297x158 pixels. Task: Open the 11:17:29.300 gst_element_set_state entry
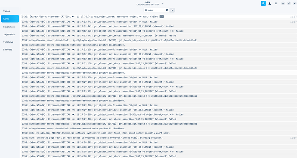coord(159,119)
